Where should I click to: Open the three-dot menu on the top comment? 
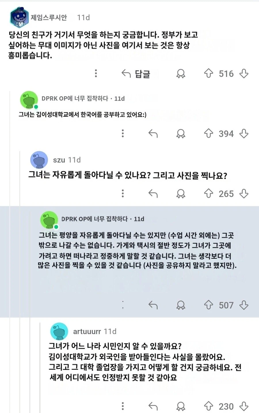click(x=96, y=74)
